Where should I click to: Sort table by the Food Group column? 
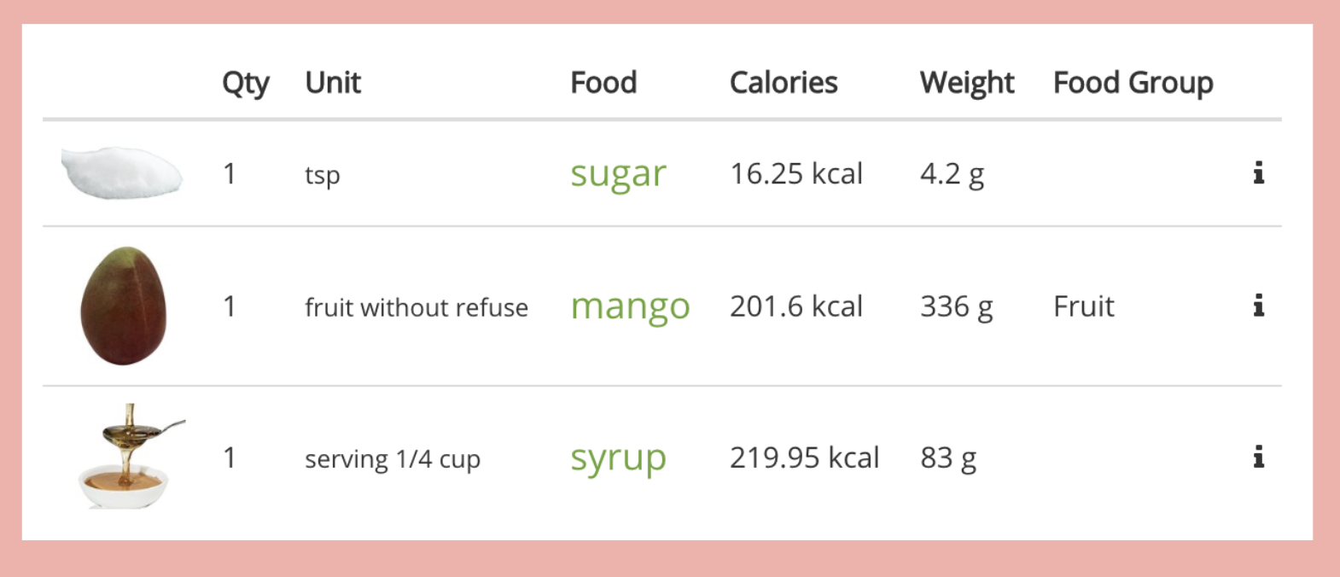pyautogui.click(x=1133, y=82)
